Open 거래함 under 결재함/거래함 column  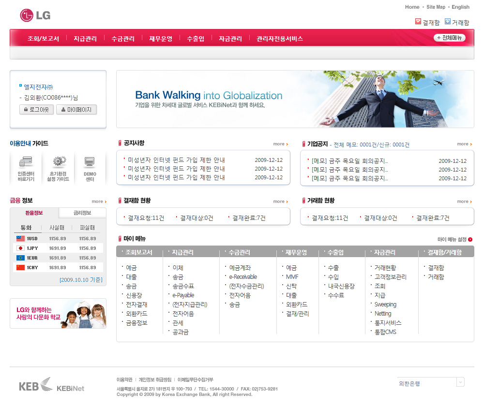pos(436,277)
